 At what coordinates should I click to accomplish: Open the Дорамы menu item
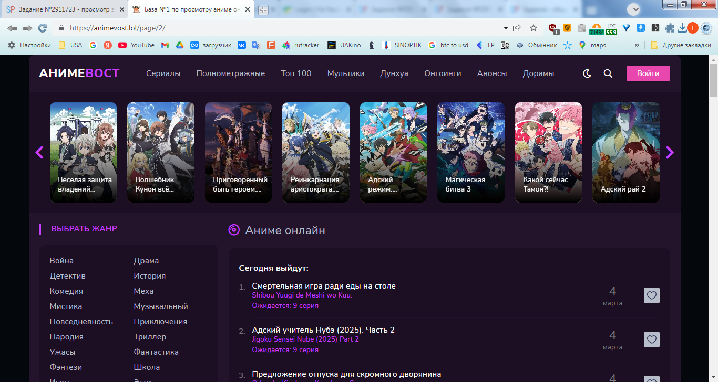tap(538, 73)
